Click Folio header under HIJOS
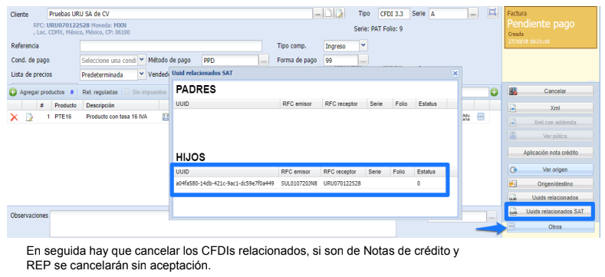Viewport: 605px width, 277px height. [x=401, y=172]
